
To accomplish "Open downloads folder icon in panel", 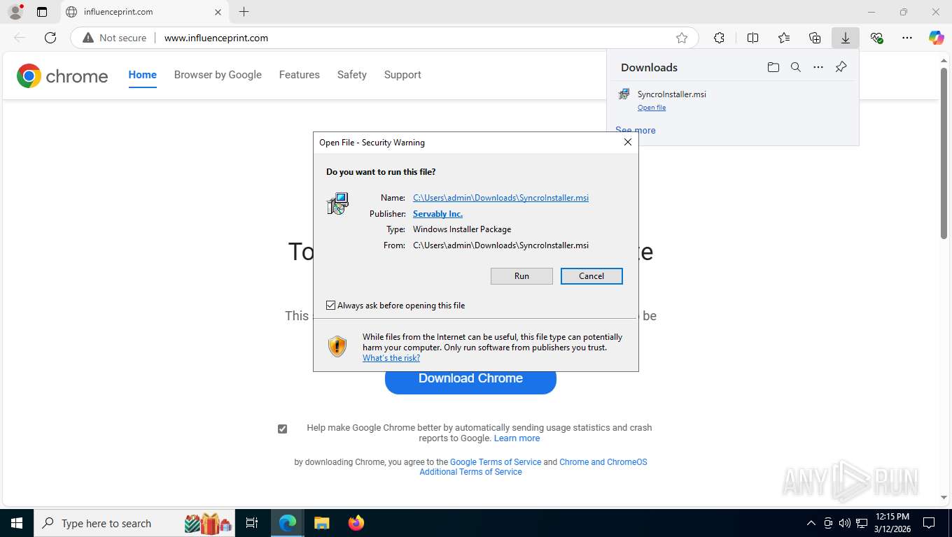I will tap(773, 67).
